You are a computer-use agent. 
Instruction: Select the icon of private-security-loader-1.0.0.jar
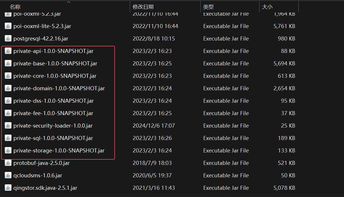coord(8,126)
